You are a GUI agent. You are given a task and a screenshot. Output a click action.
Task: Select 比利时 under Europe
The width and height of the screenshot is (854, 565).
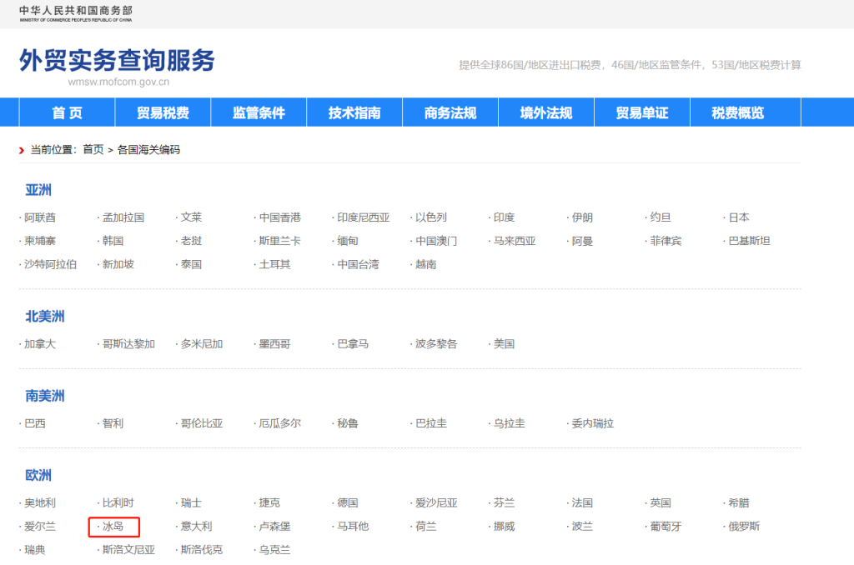(x=118, y=503)
